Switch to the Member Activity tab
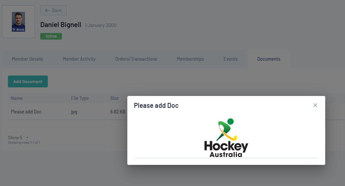The width and height of the screenshot is (345, 186). (x=79, y=59)
